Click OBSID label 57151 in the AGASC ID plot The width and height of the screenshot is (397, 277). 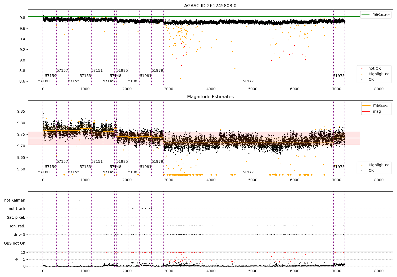pos(97,71)
